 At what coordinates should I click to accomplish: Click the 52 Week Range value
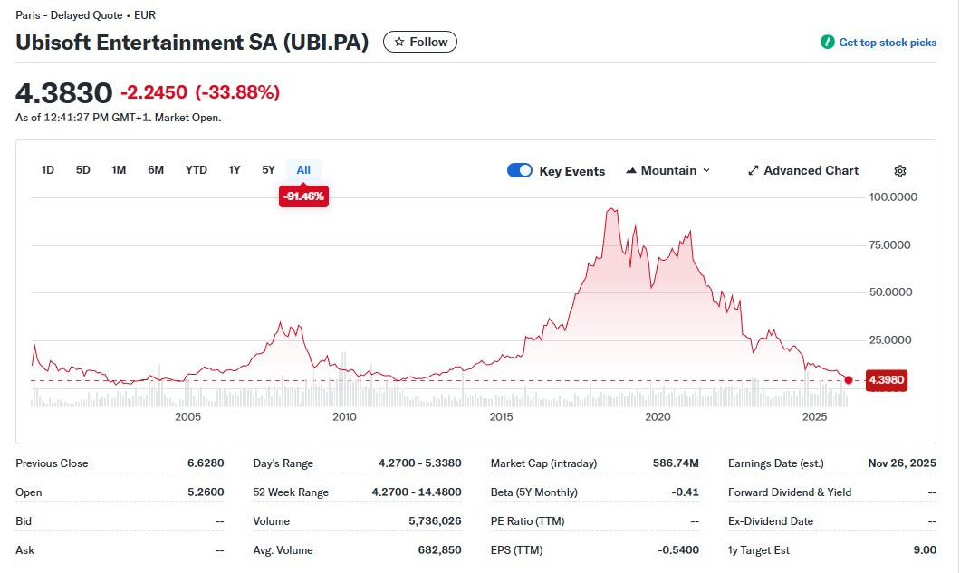point(417,492)
